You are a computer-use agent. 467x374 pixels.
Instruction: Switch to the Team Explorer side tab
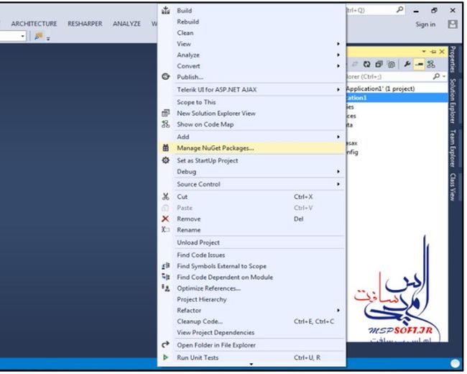(453, 148)
